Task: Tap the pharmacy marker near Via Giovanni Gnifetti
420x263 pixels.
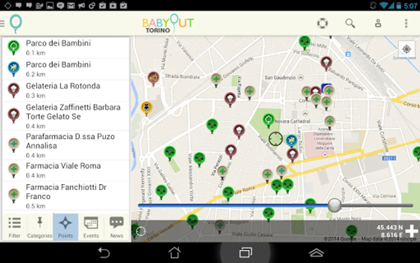Action: click(x=216, y=80)
